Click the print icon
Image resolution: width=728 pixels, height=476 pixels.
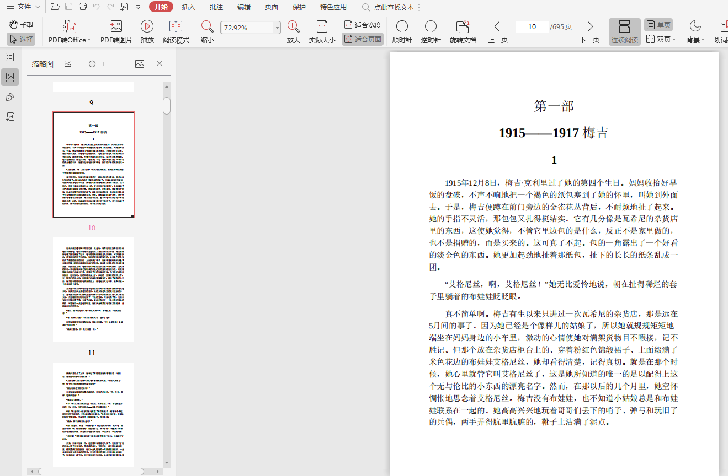click(x=83, y=7)
